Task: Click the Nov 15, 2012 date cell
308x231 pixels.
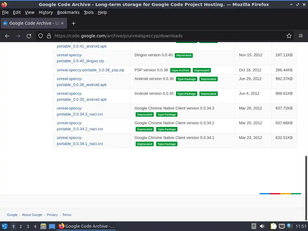Action: [x=251, y=55]
